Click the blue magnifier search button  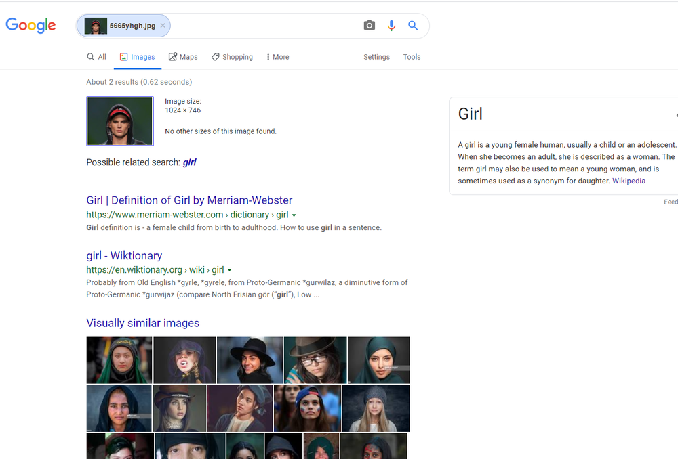coord(413,26)
